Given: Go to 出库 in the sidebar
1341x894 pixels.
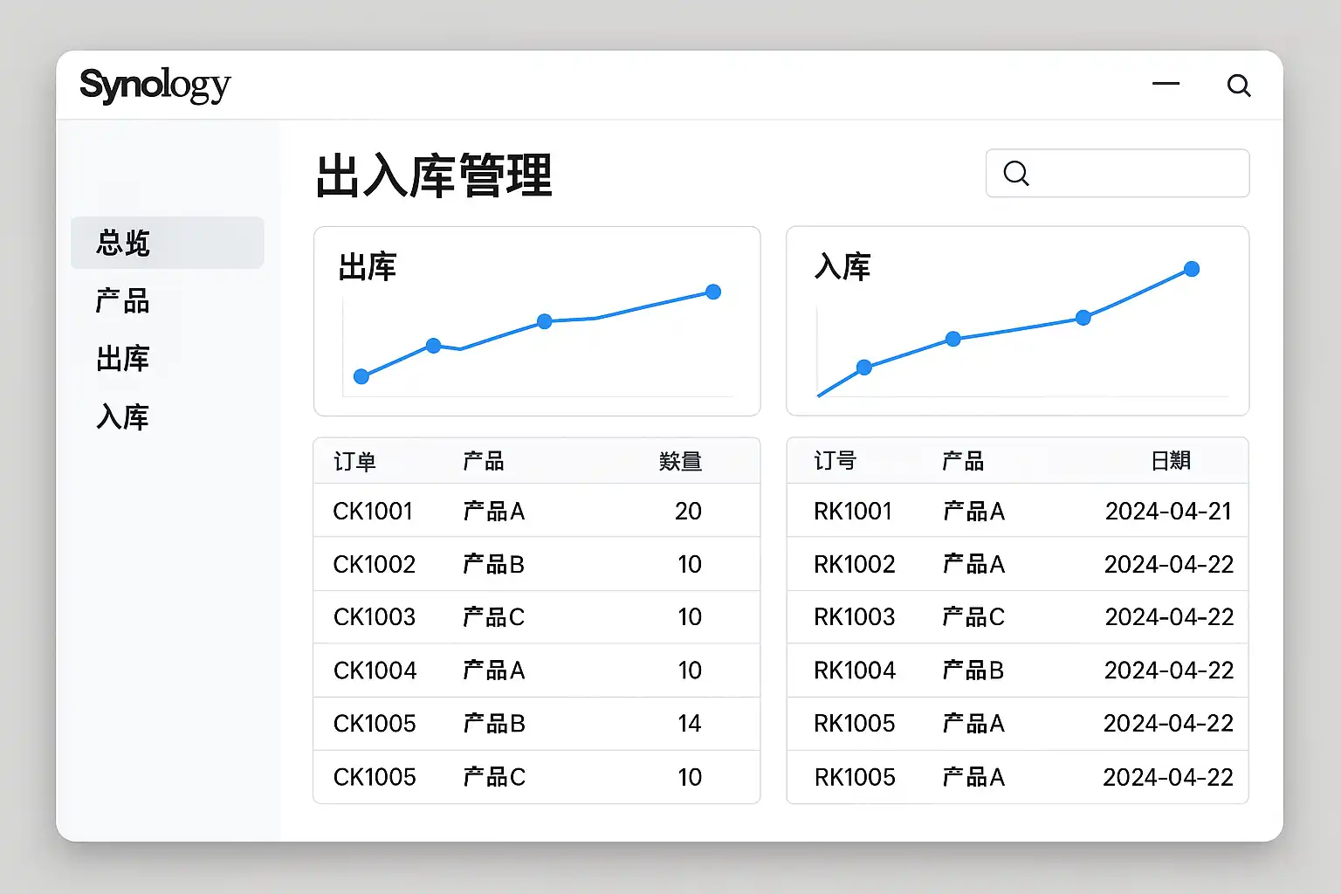Looking at the screenshot, I should click(123, 359).
